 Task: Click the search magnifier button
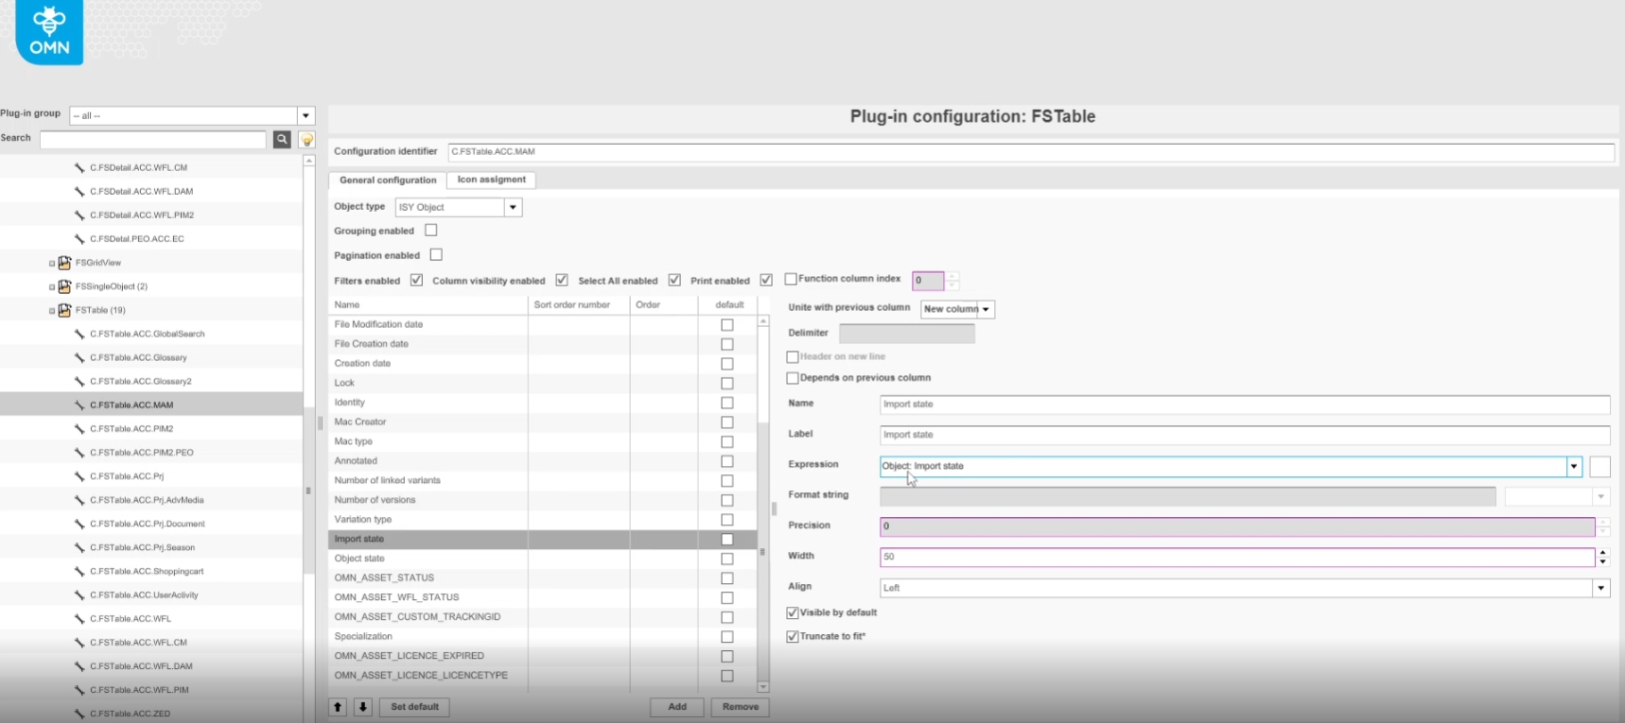282,139
